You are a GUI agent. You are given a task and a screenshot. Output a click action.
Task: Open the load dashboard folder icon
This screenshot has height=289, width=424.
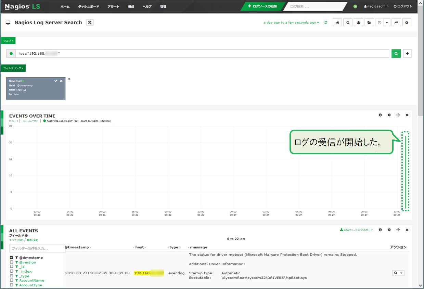point(369,23)
